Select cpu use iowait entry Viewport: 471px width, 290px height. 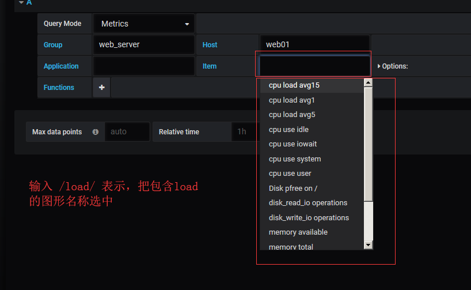click(293, 144)
